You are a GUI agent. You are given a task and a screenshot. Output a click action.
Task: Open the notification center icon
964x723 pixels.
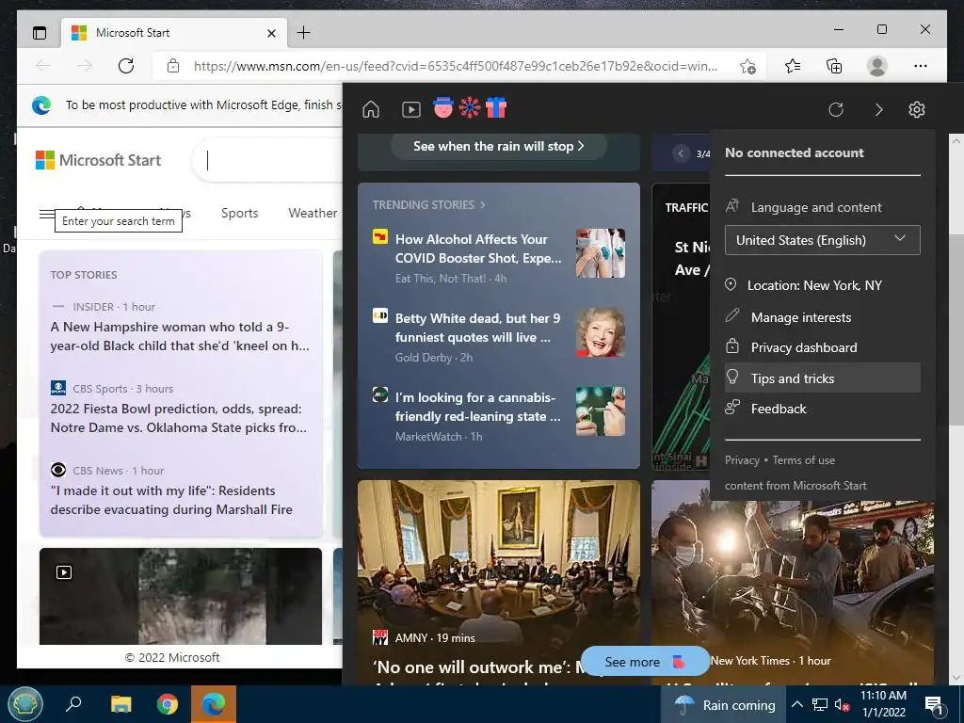coord(934,705)
